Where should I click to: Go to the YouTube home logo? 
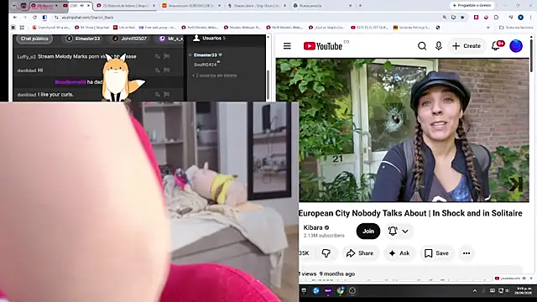point(323,46)
